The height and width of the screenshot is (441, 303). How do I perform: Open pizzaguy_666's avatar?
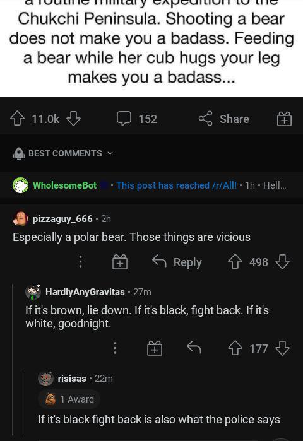21,218
